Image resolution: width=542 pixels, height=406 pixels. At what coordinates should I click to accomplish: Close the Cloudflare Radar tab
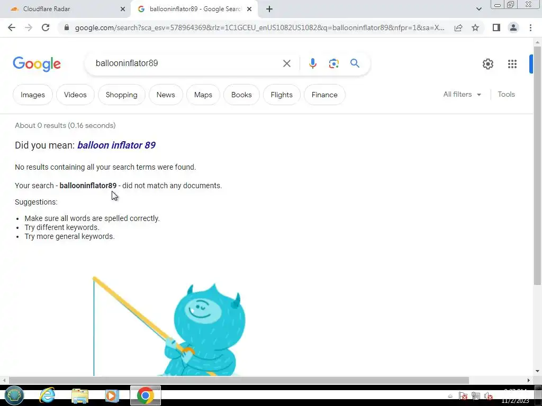[123, 9]
